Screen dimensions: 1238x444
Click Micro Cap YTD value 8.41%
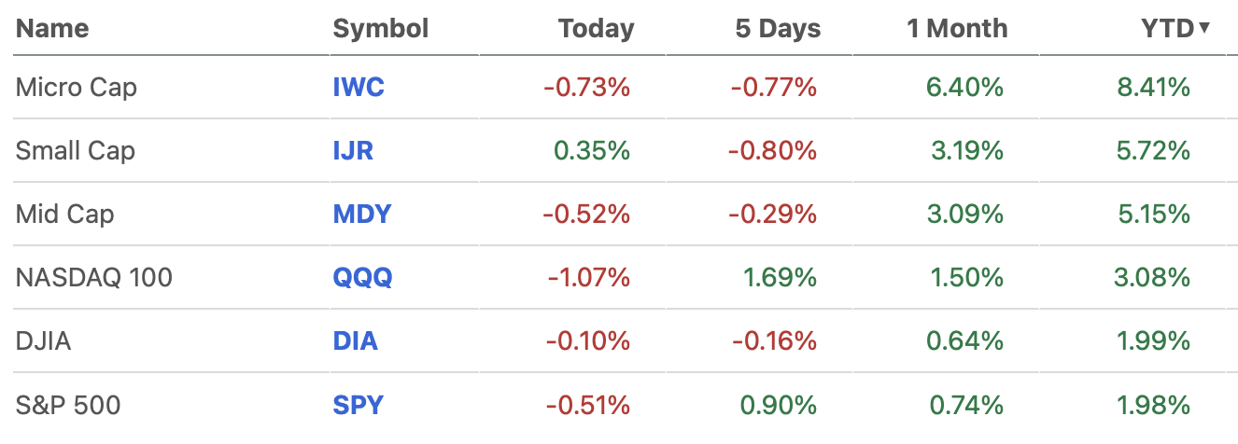pyautogui.click(x=1153, y=88)
